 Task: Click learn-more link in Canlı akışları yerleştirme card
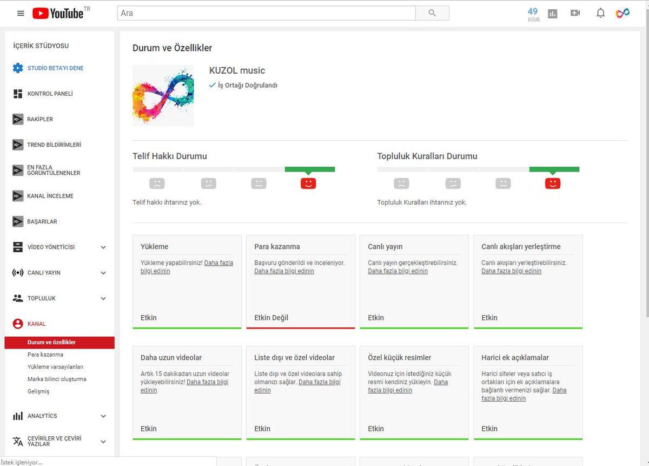click(x=511, y=271)
